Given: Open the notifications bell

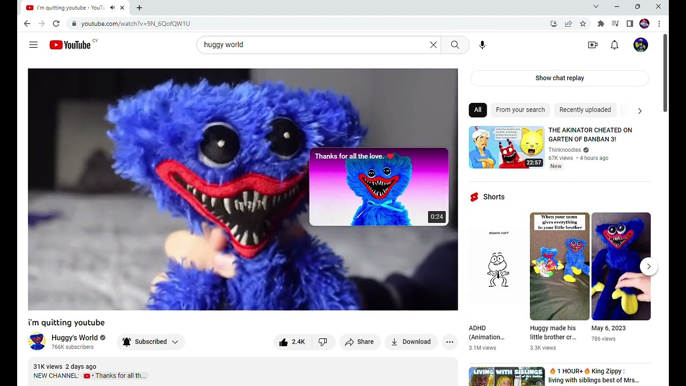Looking at the screenshot, I should click(x=615, y=45).
